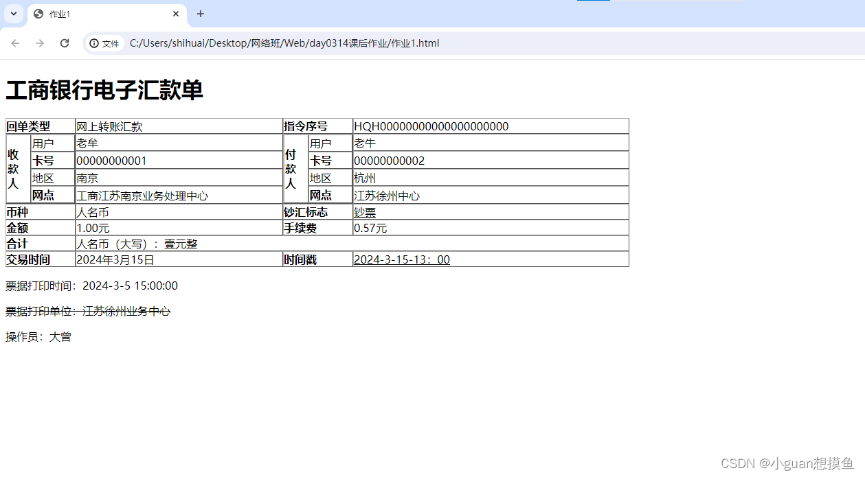Go back to previous page
865x477 pixels.
pyautogui.click(x=15, y=43)
